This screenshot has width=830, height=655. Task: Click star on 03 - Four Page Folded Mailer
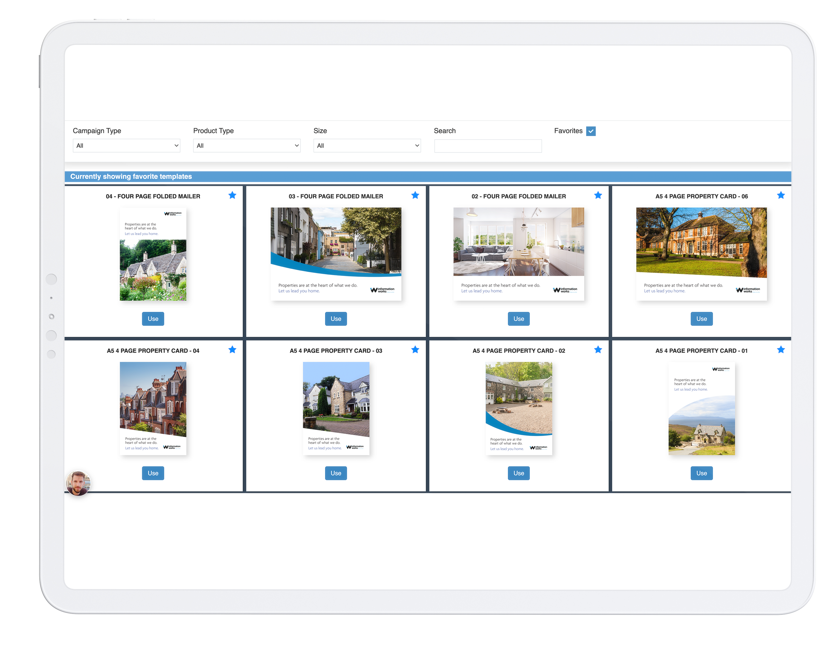(x=415, y=195)
